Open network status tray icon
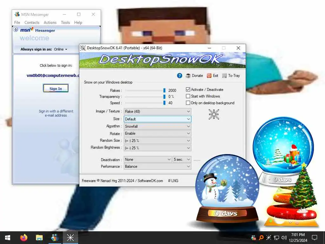The width and height of the screenshot is (325, 244). coord(276,238)
